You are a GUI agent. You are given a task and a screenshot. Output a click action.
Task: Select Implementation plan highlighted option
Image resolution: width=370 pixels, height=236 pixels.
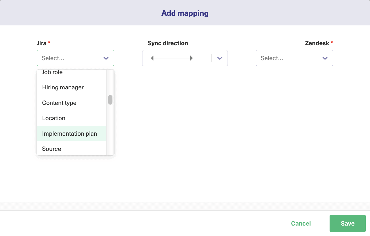[x=69, y=134]
